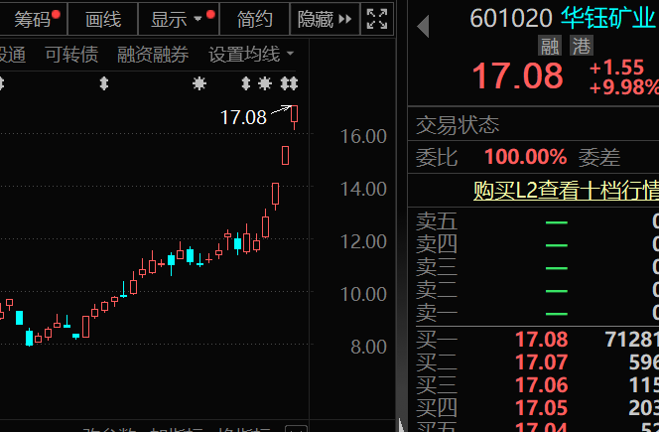Click the large red price 17.08 in the header
The height and width of the screenshot is (432, 659).
[x=517, y=75]
